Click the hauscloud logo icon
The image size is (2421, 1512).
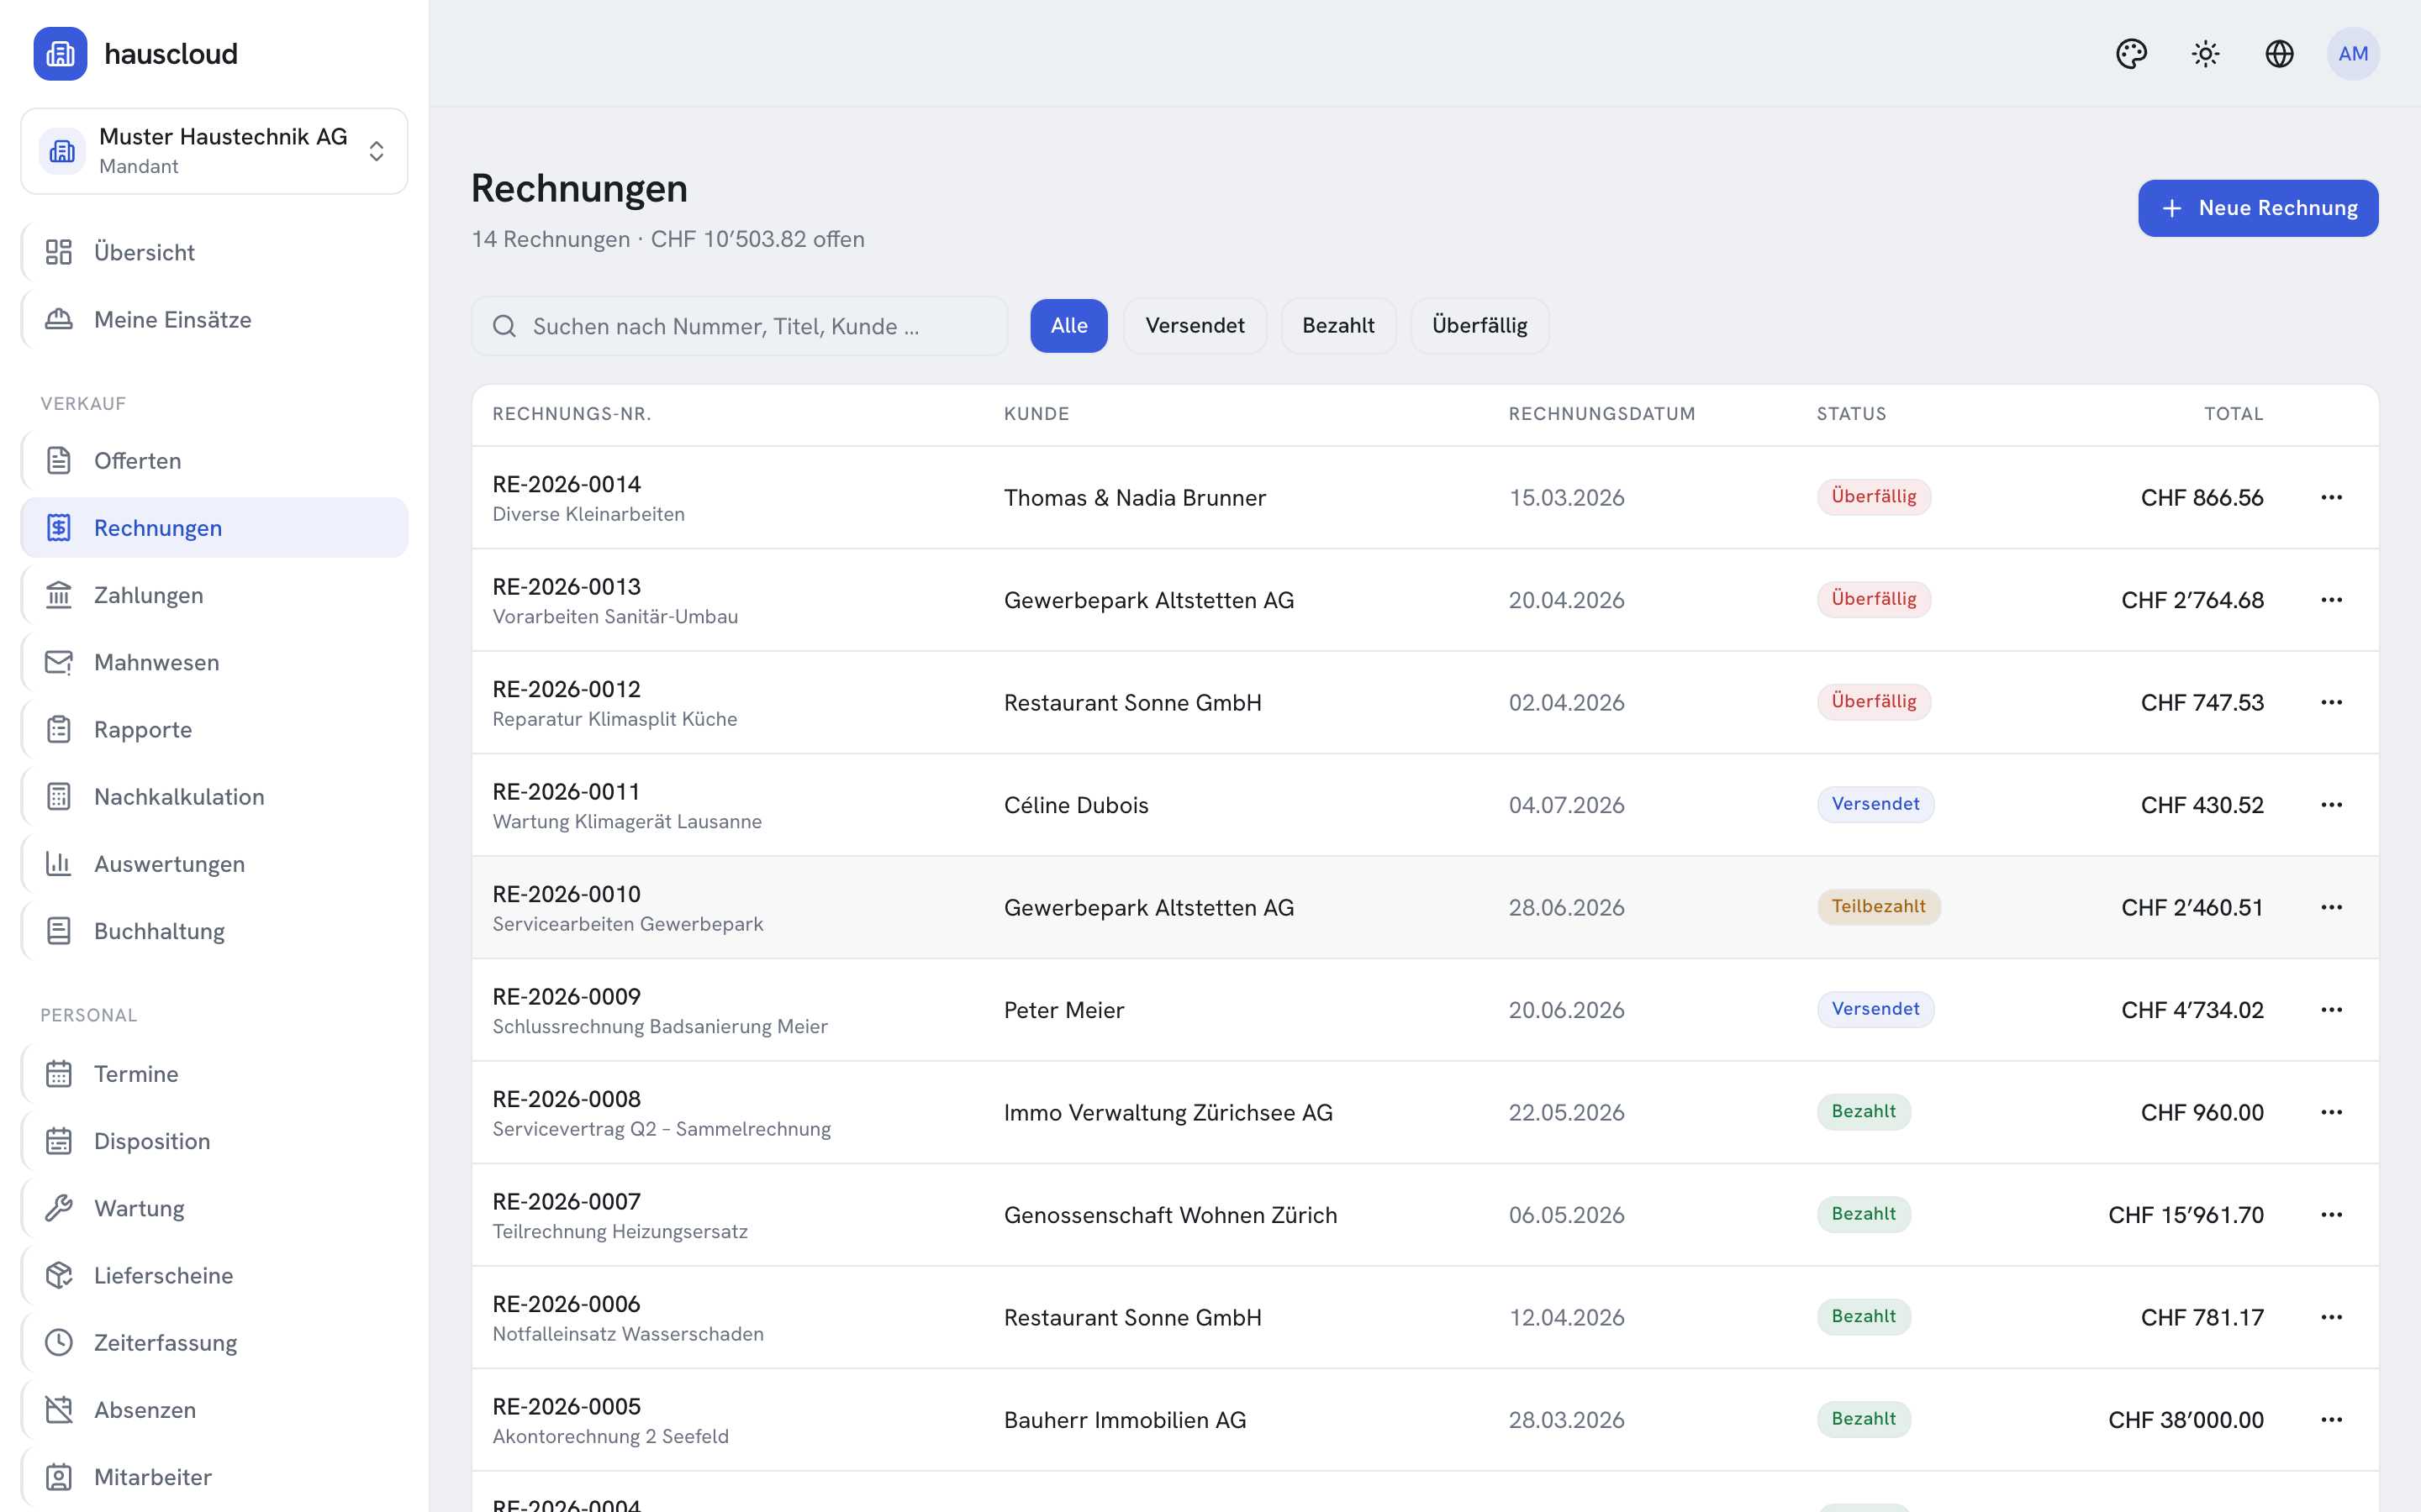click(x=60, y=54)
